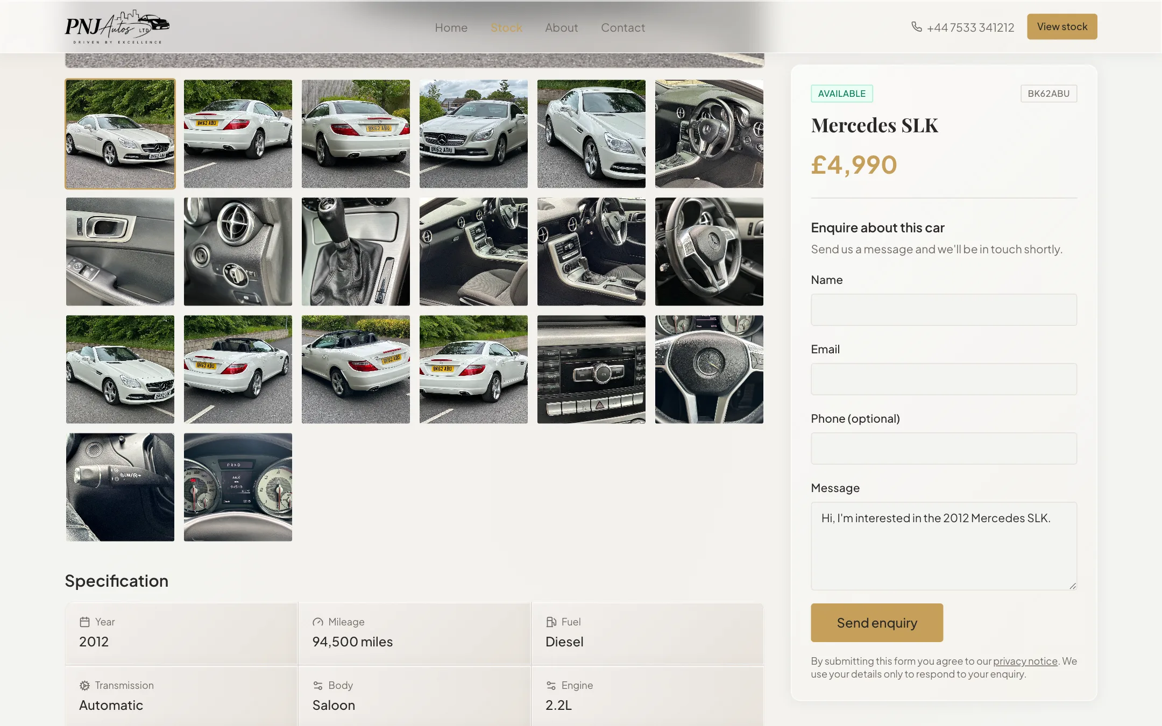Focus the Name input field
This screenshot has height=726, width=1162.
(944, 310)
